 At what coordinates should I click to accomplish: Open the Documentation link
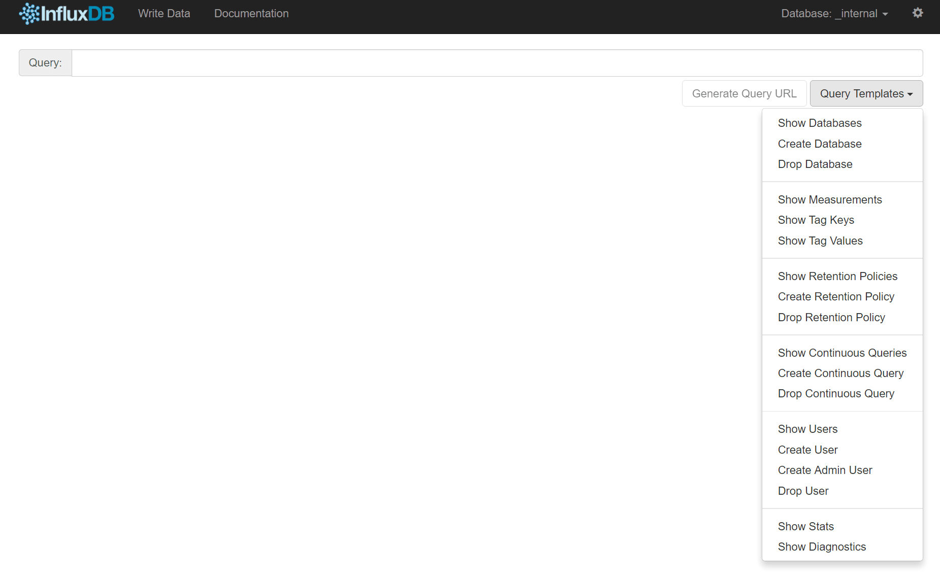point(251,14)
